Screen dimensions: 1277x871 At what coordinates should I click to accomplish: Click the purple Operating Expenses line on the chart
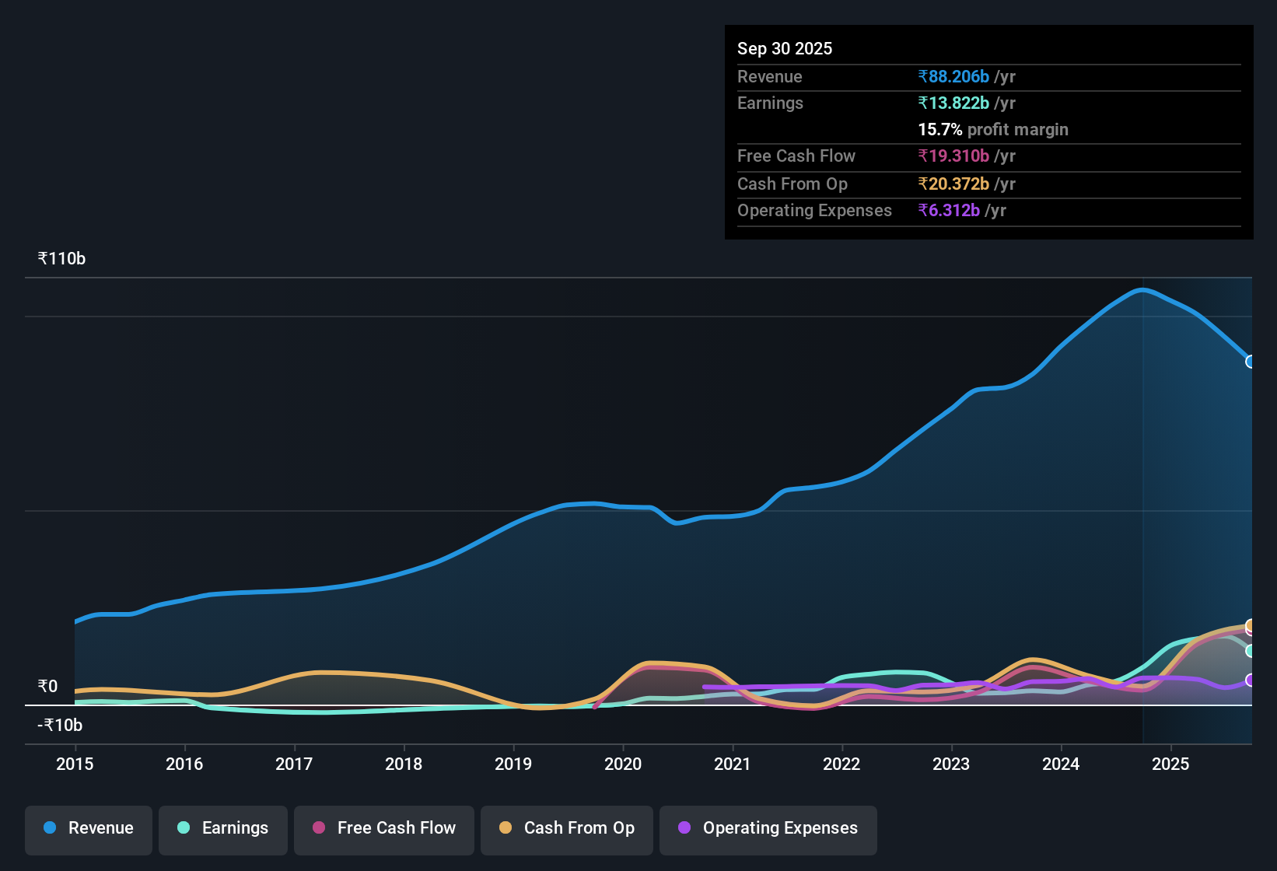point(778,687)
